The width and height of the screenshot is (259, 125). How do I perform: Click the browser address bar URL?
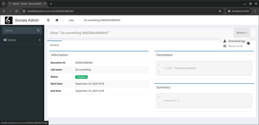click(x=51, y=11)
